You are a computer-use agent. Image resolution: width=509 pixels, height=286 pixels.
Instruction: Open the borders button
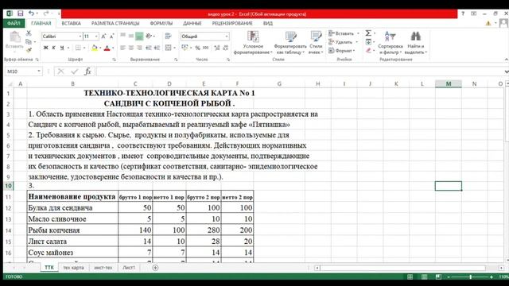(x=78, y=48)
